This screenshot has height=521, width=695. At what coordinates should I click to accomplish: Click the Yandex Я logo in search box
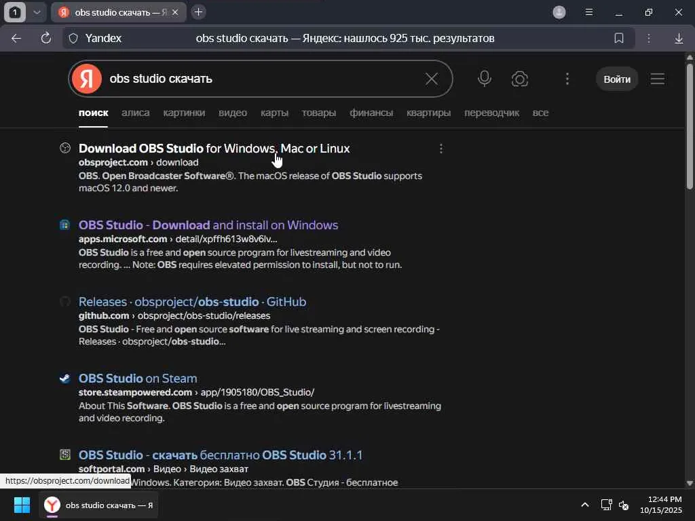pos(87,79)
